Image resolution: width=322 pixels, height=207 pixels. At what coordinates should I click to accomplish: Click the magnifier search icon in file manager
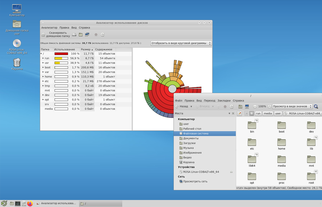(316, 107)
